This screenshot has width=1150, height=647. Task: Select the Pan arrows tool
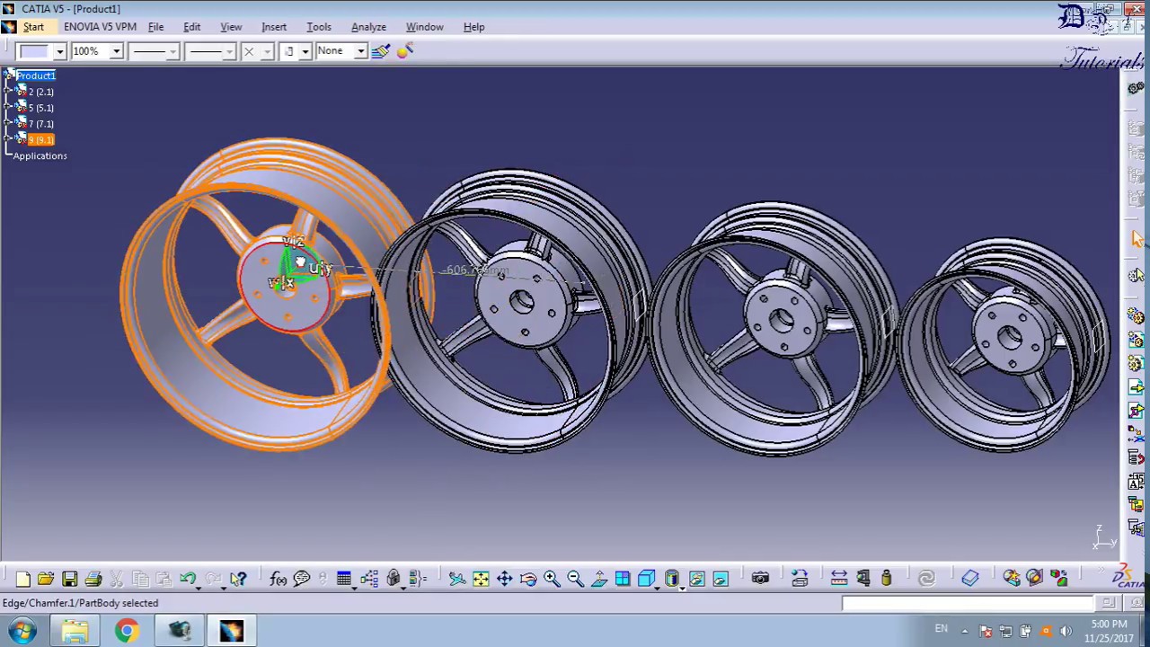[504, 579]
